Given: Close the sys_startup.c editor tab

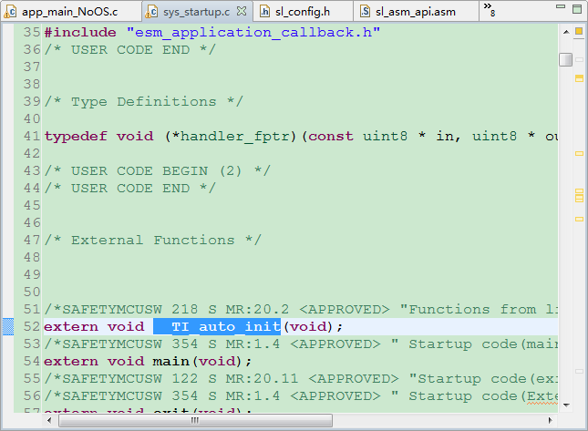Looking at the screenshot, I should 242,11.
